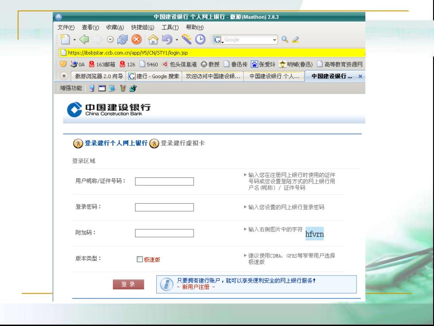434x326 pixels.
Task: Open the dropdown arrow next to new page
Action: click(74, 40)
